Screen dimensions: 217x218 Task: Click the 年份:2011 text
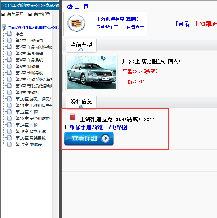pyautogui.click(x=134, y=81)
